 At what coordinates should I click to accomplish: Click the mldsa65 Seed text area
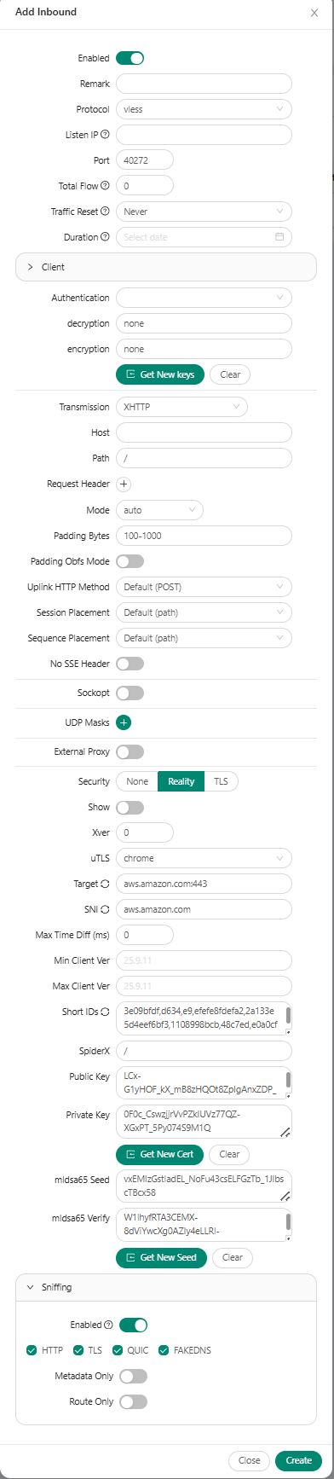[204, 1186]
